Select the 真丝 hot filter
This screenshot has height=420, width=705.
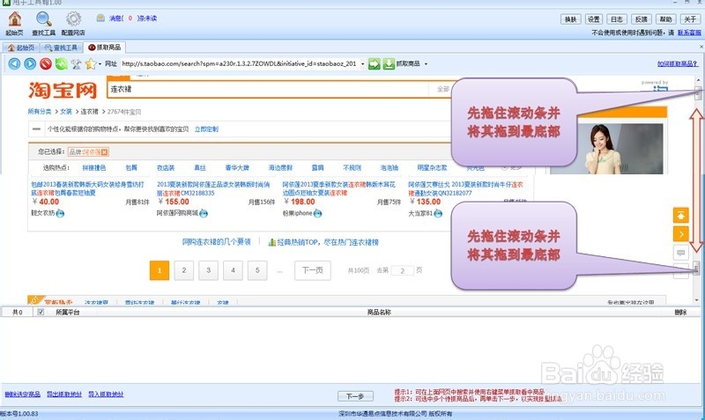click(200, 167)
